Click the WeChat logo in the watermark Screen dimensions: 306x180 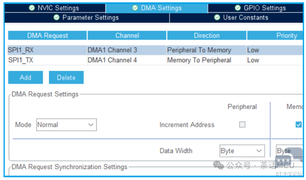point(218,165)
